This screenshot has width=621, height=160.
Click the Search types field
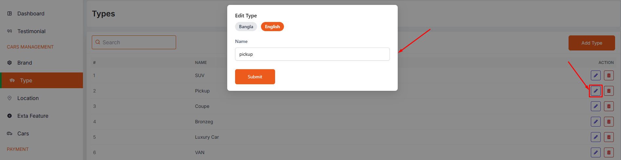[134, 42]
